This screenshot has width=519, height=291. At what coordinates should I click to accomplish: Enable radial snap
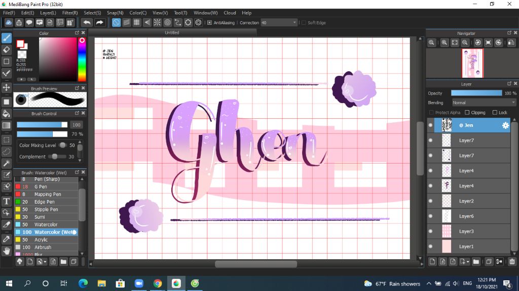tap(157, 22)
